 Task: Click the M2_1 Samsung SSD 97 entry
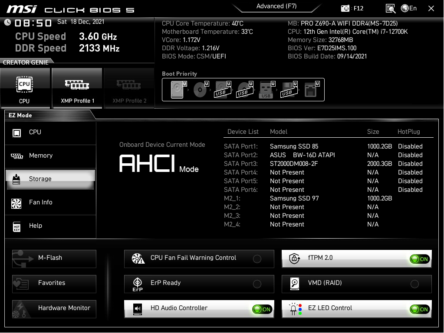coord(294,199)
